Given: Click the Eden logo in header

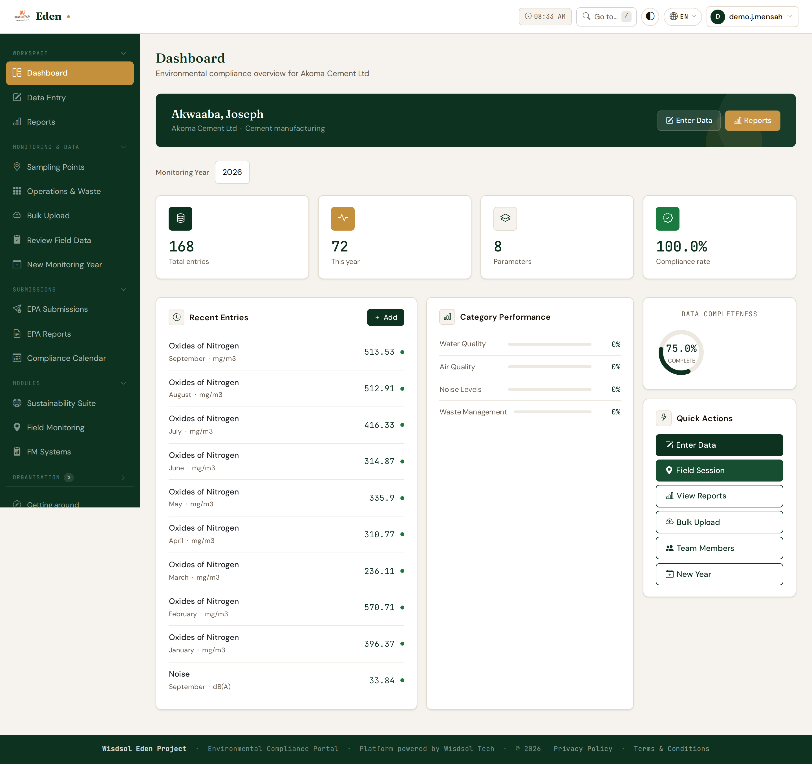Looking at the screenshot, I should point(42,16).
